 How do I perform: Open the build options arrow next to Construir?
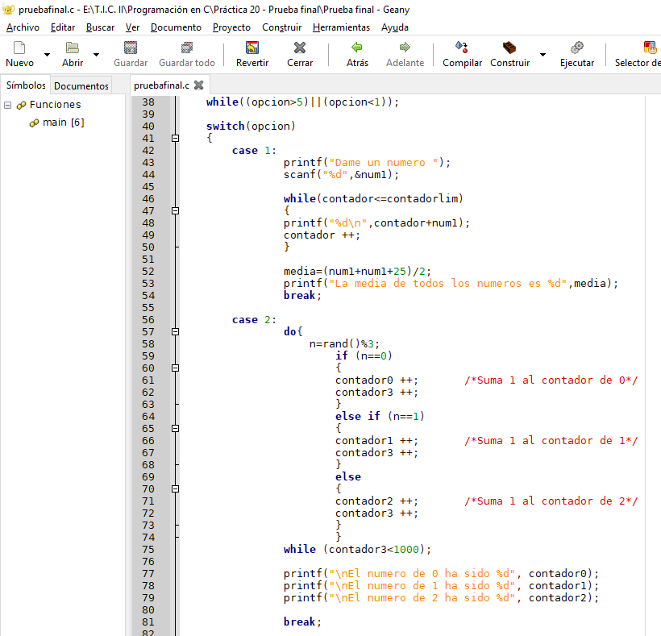pyautogui.click(x=543, y=54)
